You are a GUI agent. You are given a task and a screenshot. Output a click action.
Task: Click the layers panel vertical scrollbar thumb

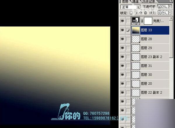pyautogui.click(x=171, y=39)
